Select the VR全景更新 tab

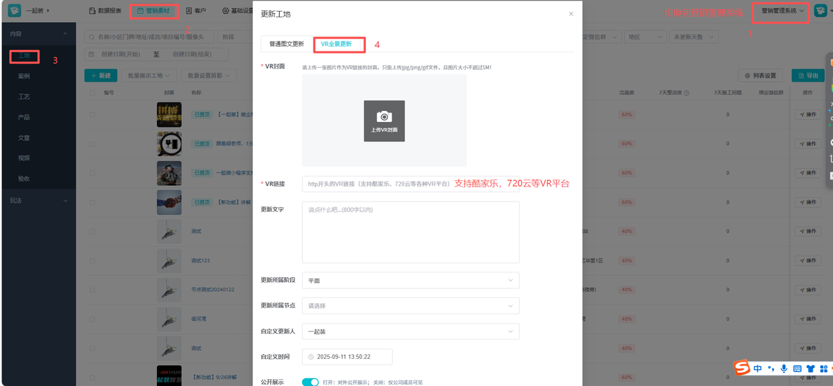pyautogui.click(x=336, y=44)
